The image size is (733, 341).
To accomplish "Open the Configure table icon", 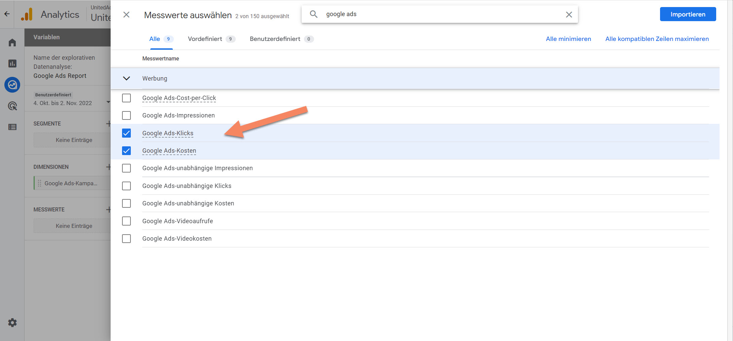I will (x=12, y=127).
